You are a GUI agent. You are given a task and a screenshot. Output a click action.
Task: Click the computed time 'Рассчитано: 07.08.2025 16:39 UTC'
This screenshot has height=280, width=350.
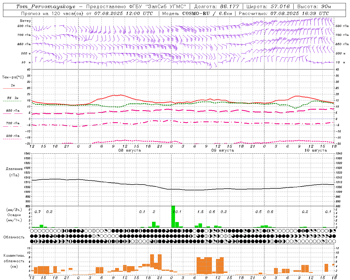284,13
